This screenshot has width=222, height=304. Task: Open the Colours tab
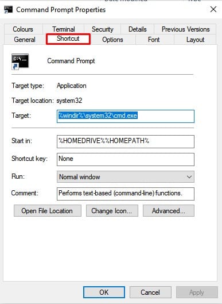(x=23, y=29)
